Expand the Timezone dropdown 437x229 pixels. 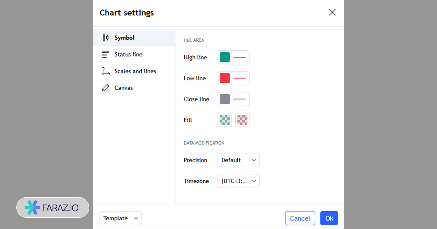click(239, 181)
